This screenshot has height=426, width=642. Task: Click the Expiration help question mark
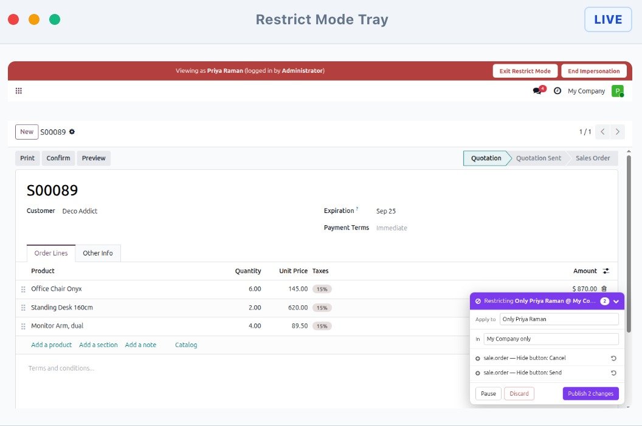coord(357,209)
